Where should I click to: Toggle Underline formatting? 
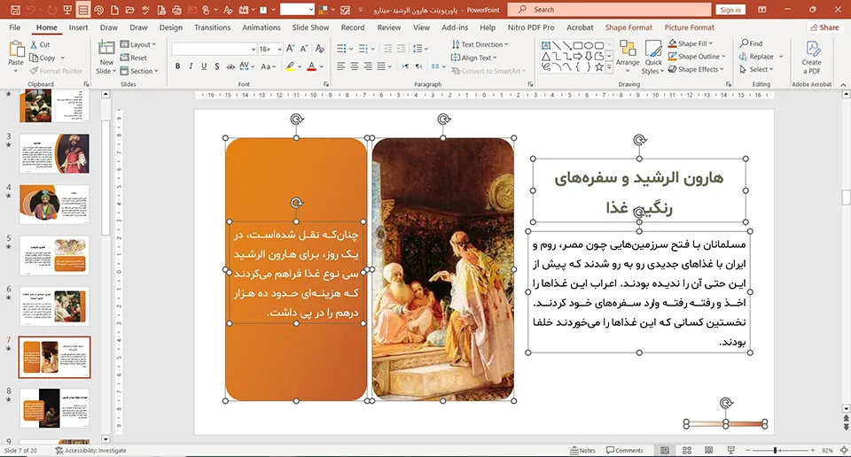pos(204,66)
